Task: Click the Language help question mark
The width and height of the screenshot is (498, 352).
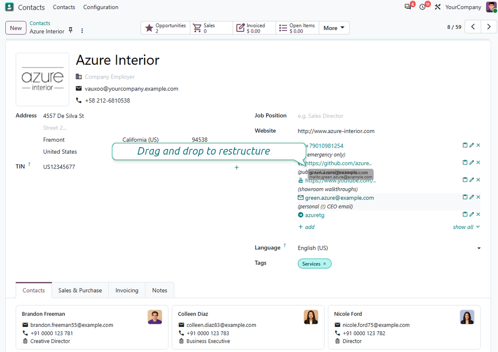Action: (x=285, y=245)
